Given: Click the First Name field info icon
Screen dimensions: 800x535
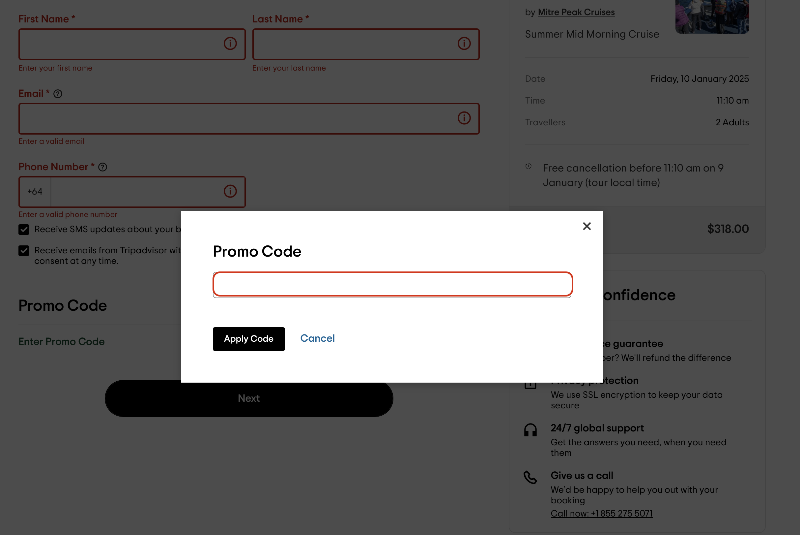Looking at the screenshot, I should tap(230, 44).
